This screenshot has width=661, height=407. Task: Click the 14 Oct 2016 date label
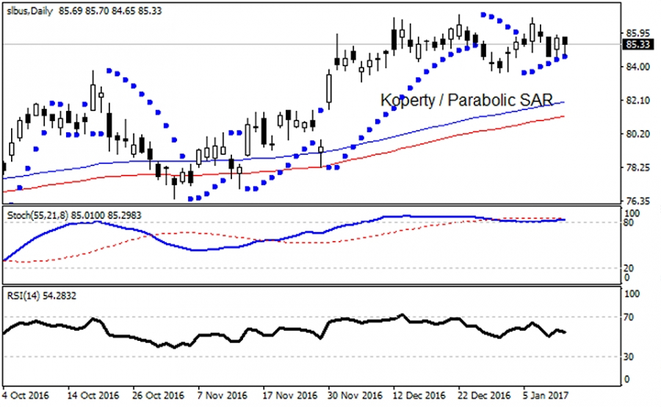point(93,395)
